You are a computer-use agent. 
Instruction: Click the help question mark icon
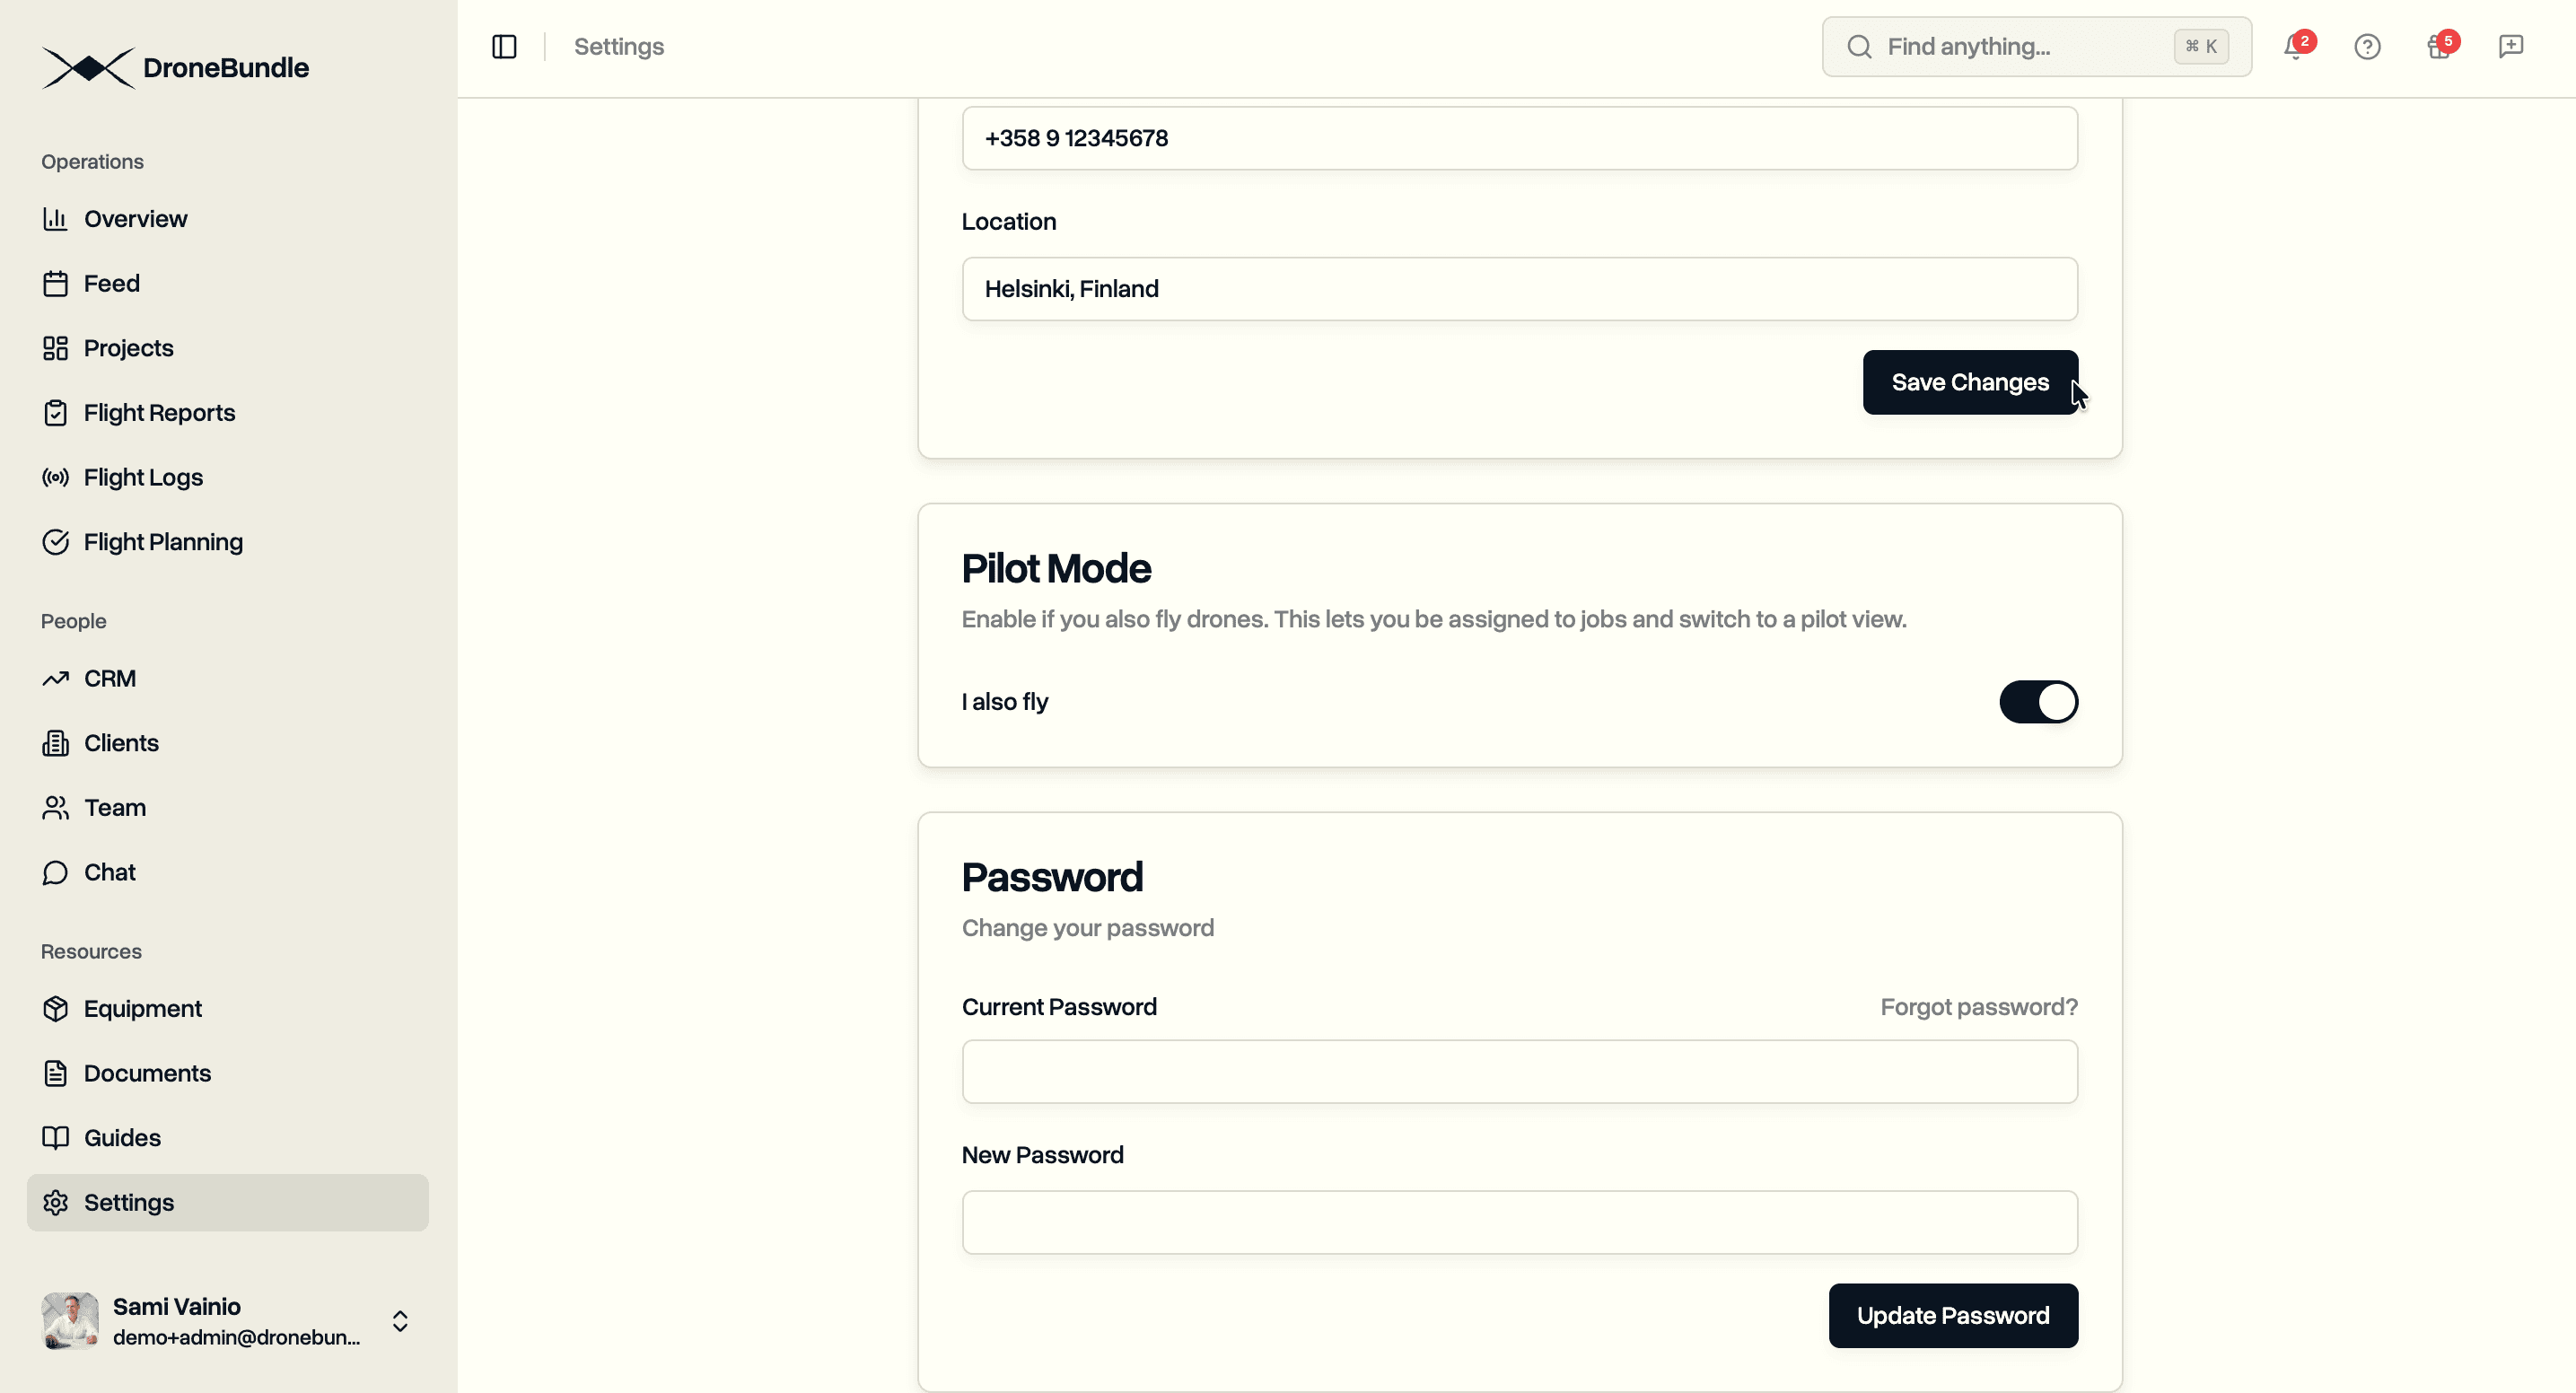(2367, 47)
